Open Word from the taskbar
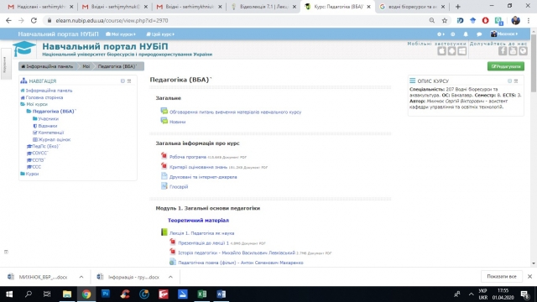537x302 pixels. coord(222,294)
